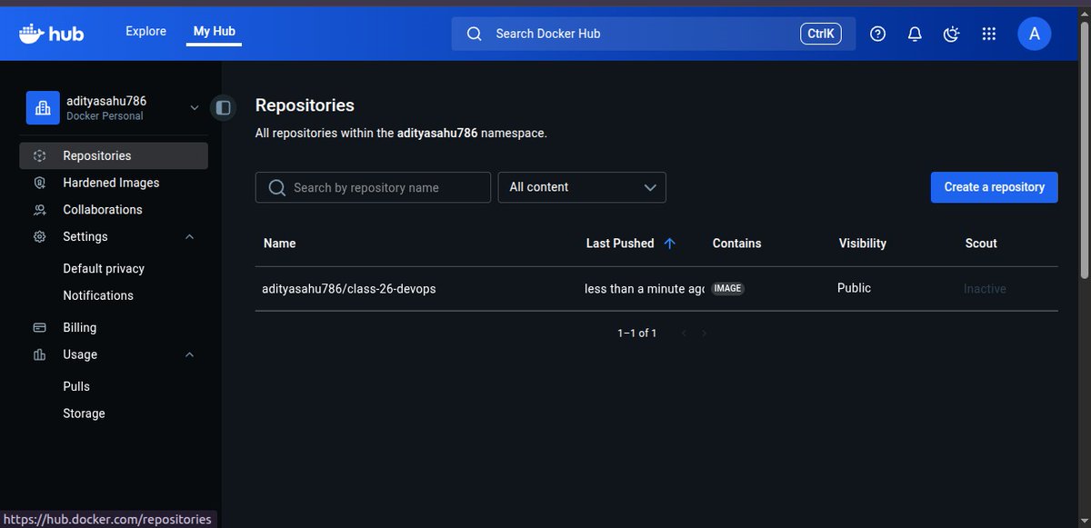Click the Contains column header

pyautogui.click(x=736, y=244)
